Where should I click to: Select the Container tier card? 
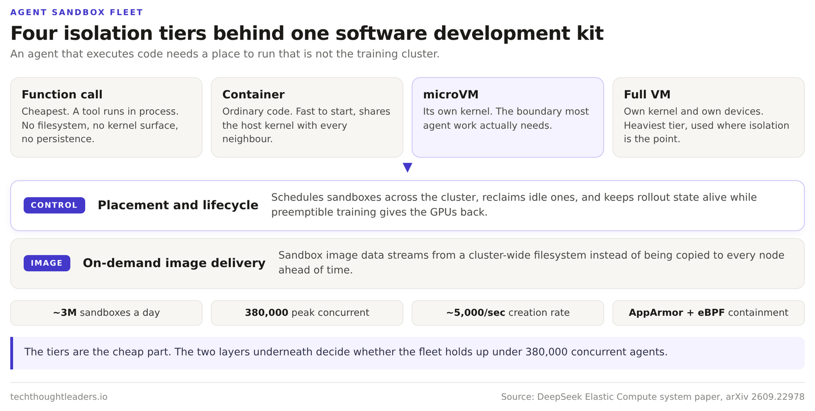coord(307,118)
